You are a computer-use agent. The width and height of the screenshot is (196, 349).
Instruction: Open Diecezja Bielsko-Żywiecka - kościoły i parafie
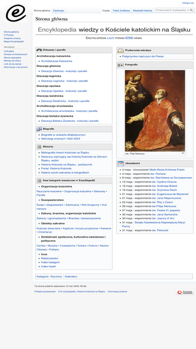70,121
